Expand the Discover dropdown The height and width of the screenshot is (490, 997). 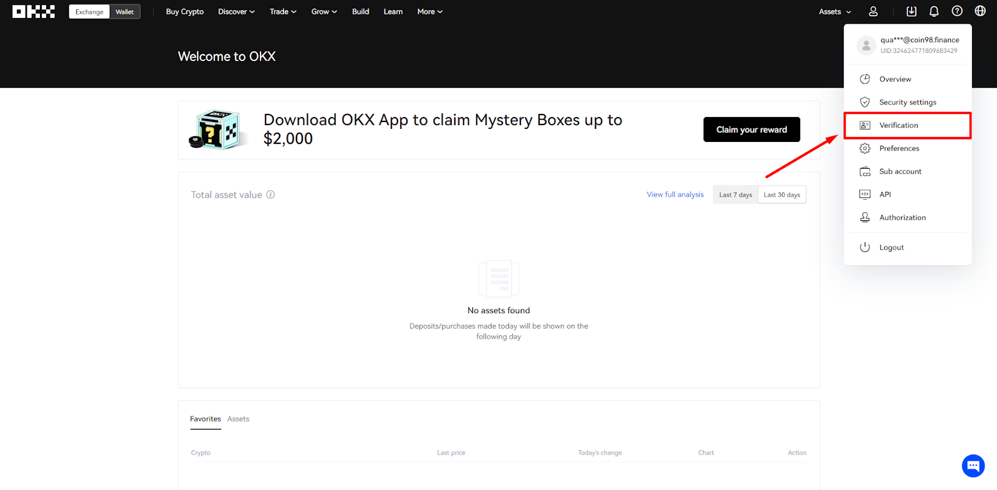click(237, 12)
